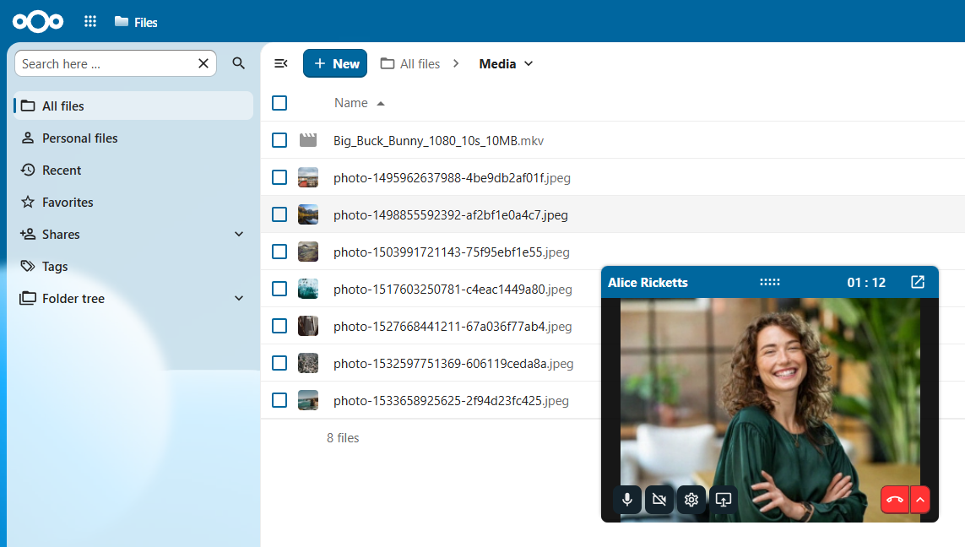The width and height of the screenshot is (965, 547).
Task: Open thumbnail of photo-1498855592392
Action: coord(307,214)
